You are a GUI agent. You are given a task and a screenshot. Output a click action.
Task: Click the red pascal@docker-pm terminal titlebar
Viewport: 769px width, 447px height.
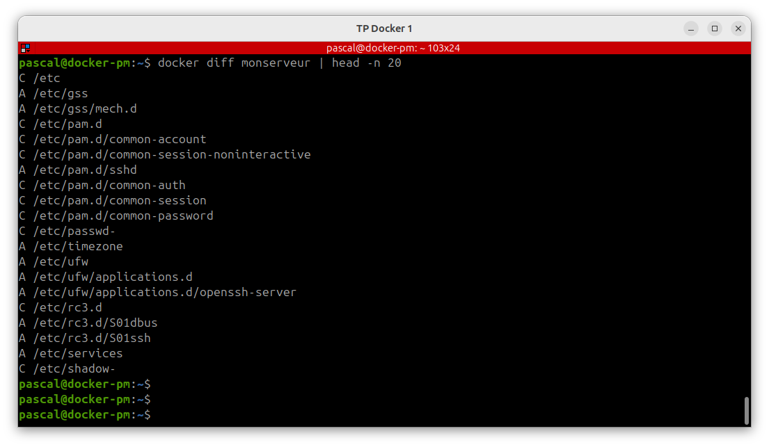point(393,48)
